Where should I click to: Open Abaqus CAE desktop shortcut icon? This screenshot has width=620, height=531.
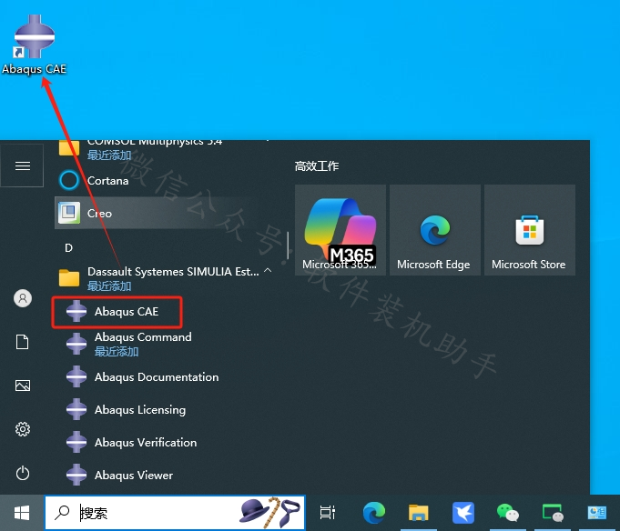tap(34, 44)
